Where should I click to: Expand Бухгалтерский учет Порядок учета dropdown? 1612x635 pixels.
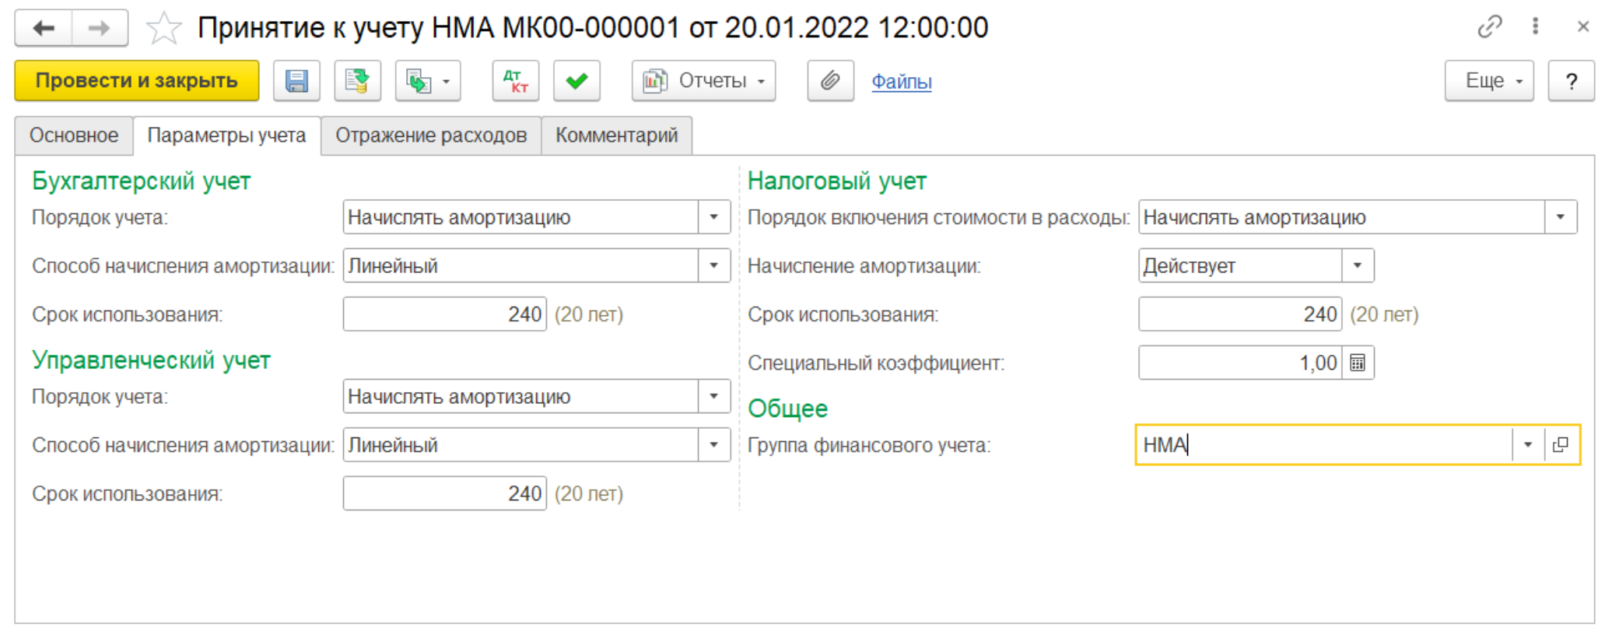point(713,217)
